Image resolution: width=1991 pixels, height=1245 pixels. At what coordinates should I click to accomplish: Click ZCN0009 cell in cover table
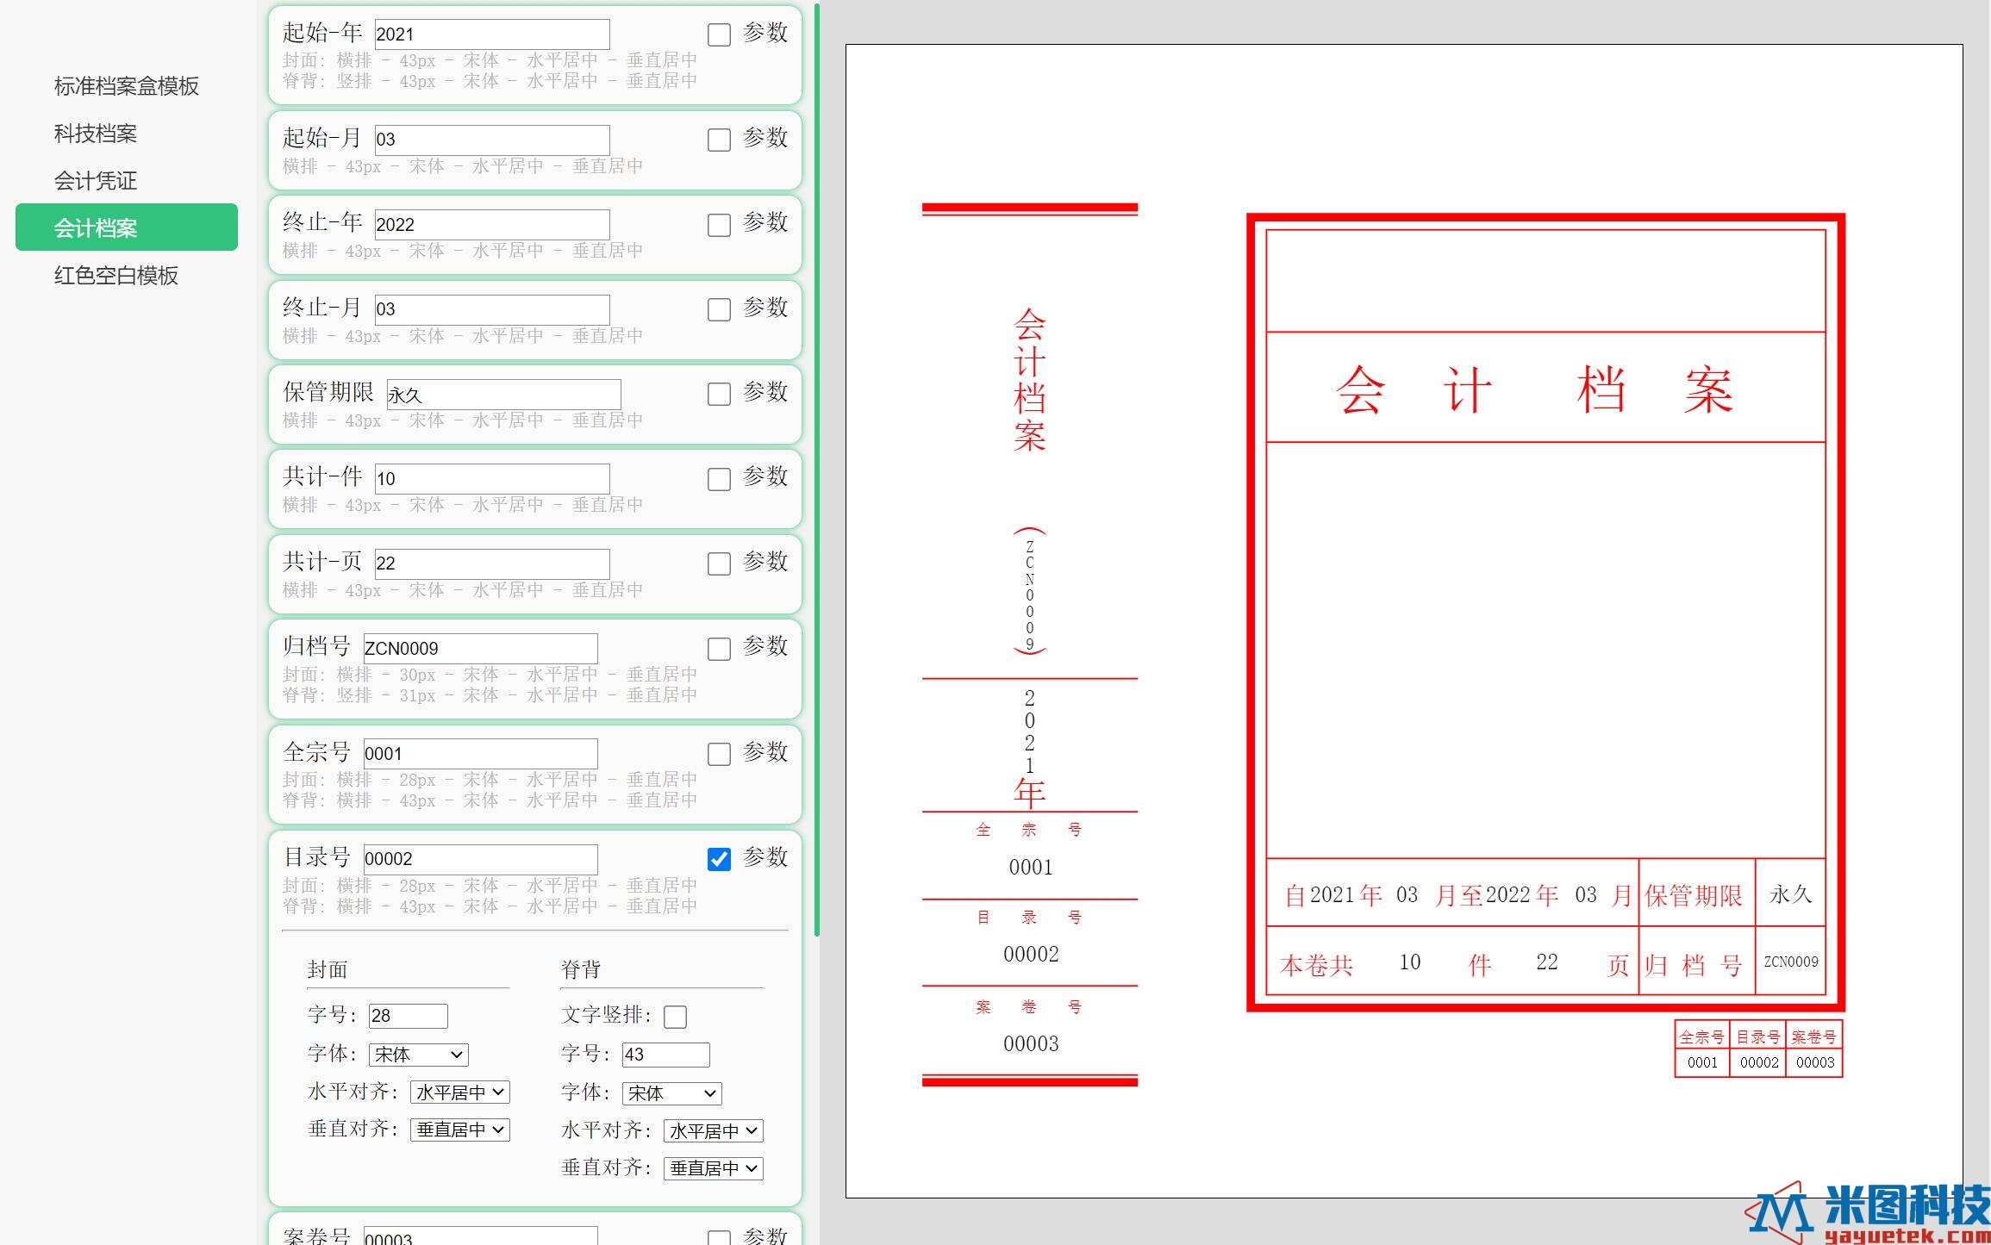(1791, 962)
